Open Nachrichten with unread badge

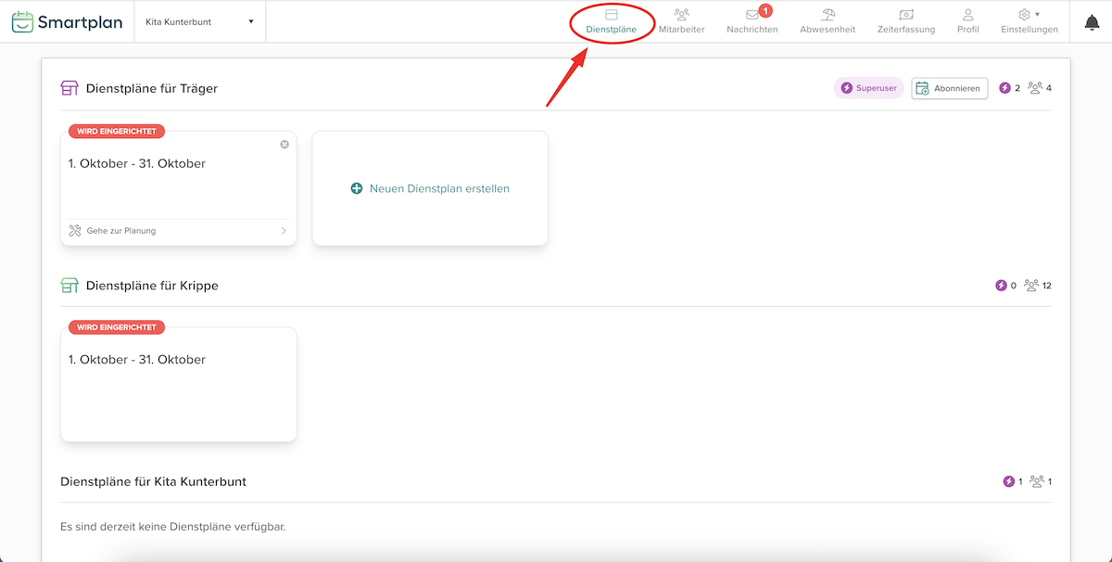point(752,21)
